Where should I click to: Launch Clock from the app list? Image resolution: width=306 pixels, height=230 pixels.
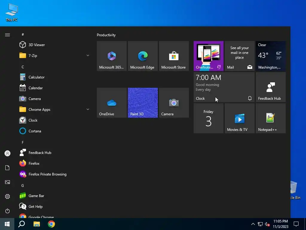[54, 120]
